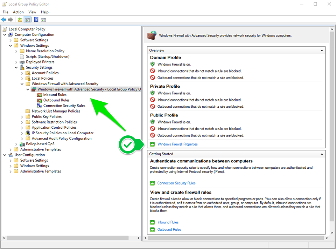Select Outbound Rules in the tree
This screenshot has height=249, width=336.
56,100
